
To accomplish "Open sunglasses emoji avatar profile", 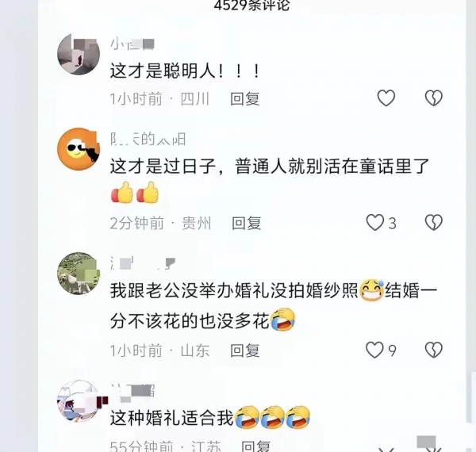I will point(79,148).
